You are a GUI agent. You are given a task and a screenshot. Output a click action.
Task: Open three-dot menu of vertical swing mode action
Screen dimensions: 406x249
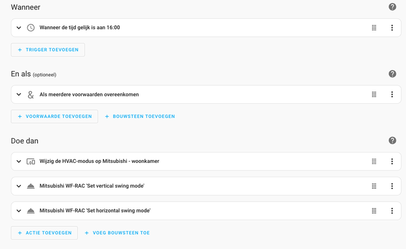tap(392, 186)
